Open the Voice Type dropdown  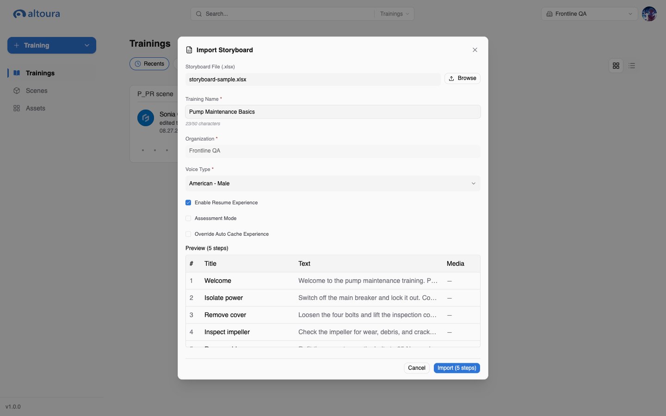pyautogui.click(x=333, y=184)
